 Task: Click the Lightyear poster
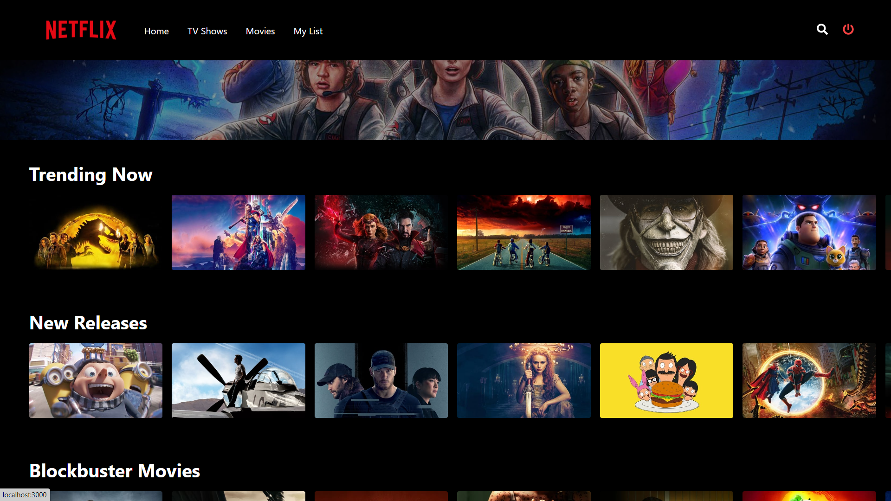809,232
